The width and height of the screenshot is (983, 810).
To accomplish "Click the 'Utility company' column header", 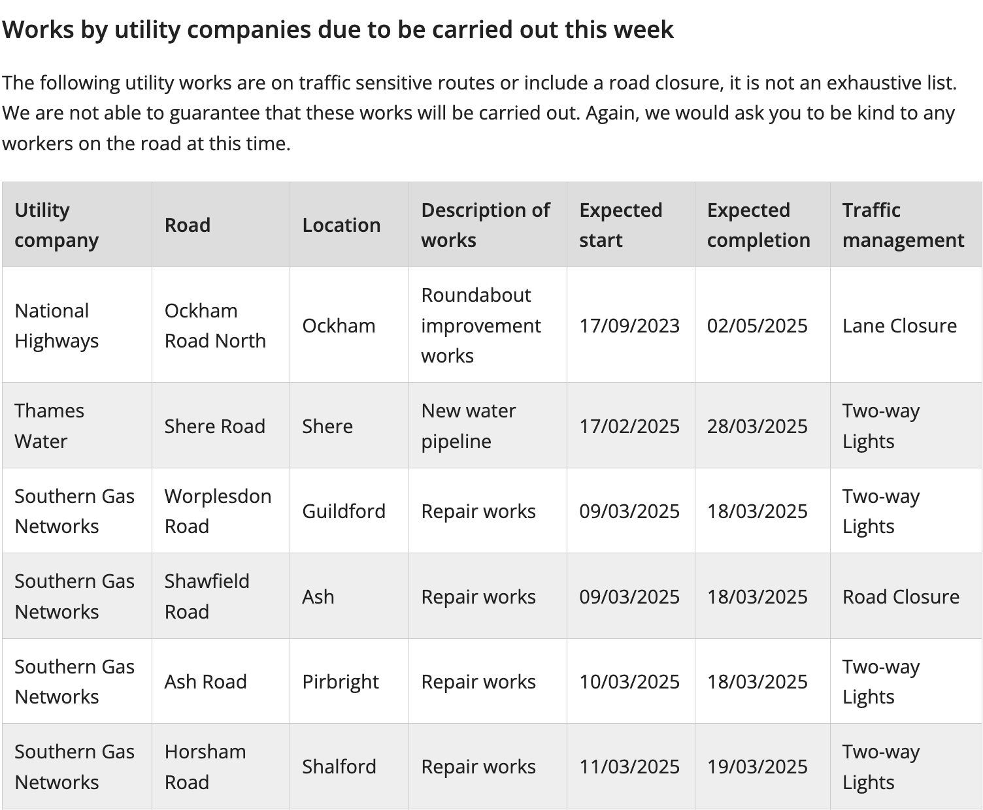I will [77, 225].
